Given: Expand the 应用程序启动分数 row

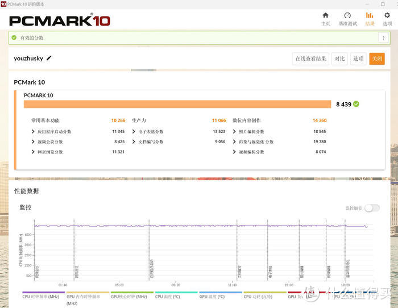Looking at the screenshot, I should pyautogui.click(x=33, y=131).
